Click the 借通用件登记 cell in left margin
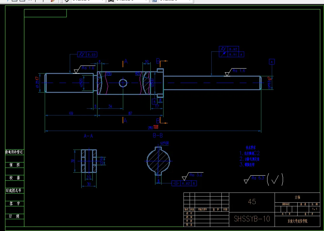Image resolution: width=324 pixels, height=231 pixels. 15,152
